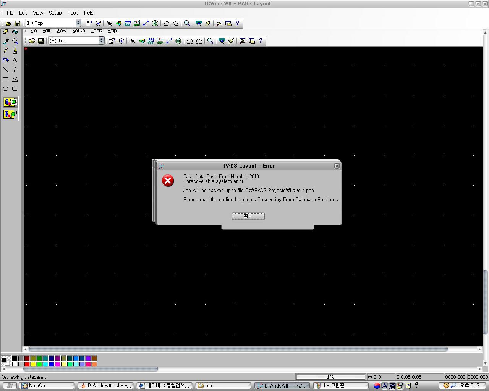Pick the dark green color swatch
489x391 pixels.
39,358
